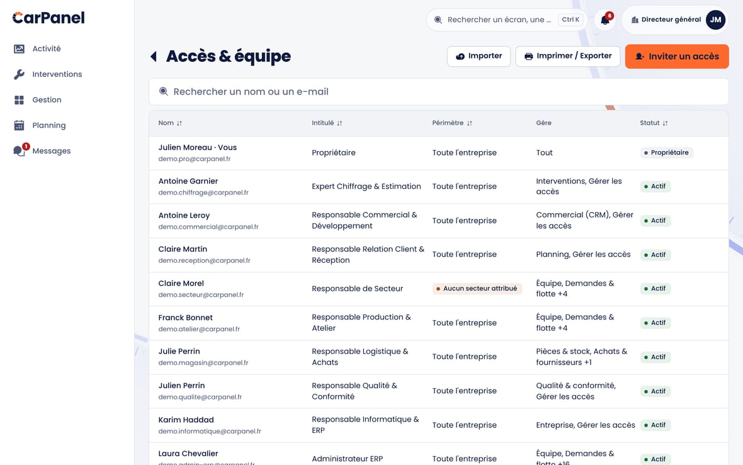The image size is (743, 465).
Task: Open Julien Perrin row
Action: [x=438, y=391]
